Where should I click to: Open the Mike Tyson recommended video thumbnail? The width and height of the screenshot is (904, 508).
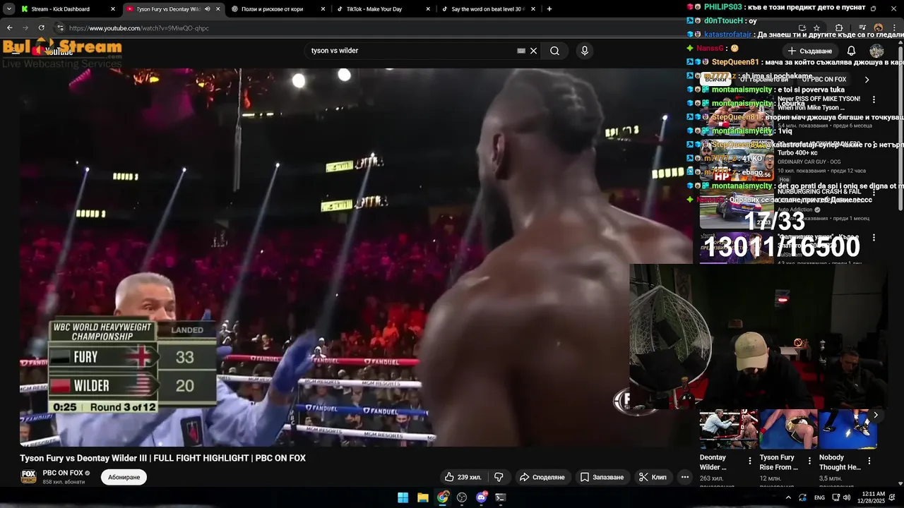tap(737, 114)
